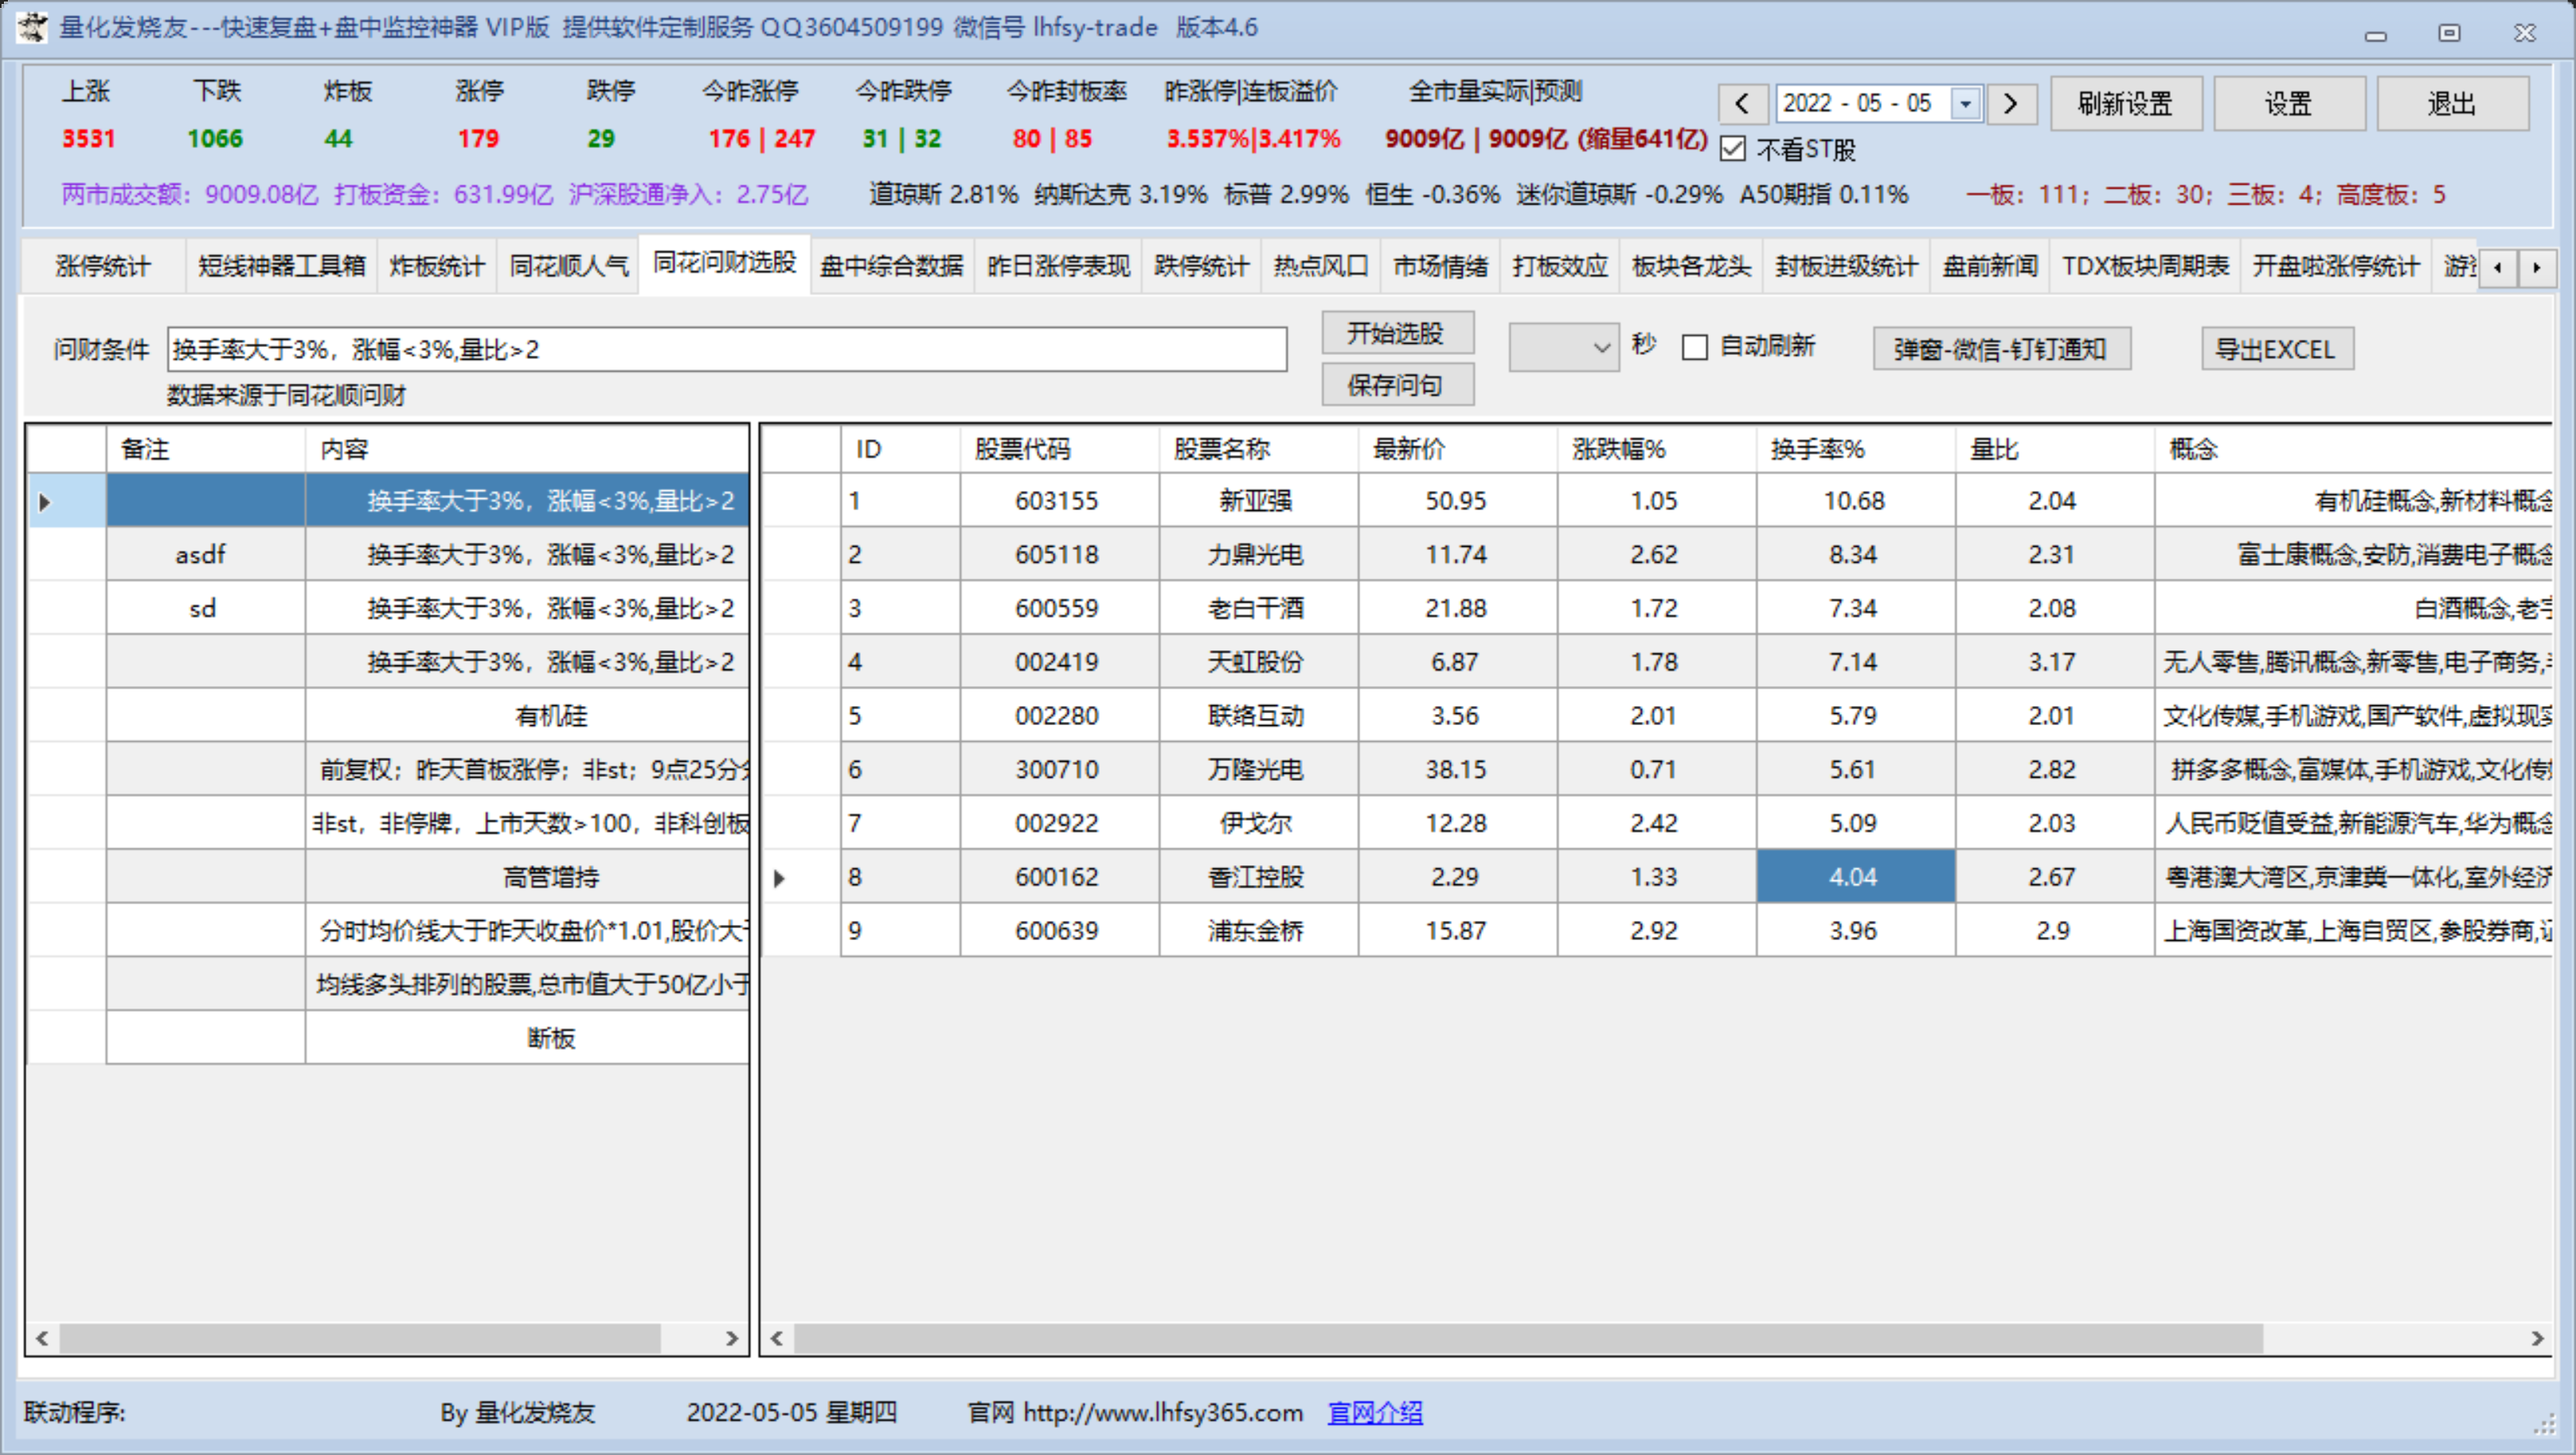Switch to 热点风口 tab

pyautogui.click(x=1321, y=267)
